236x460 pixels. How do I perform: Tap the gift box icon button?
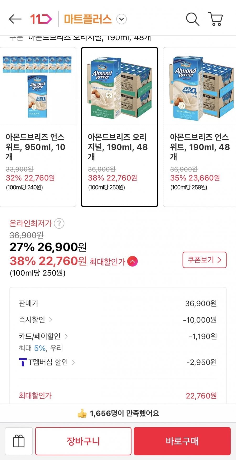point(19,441)
